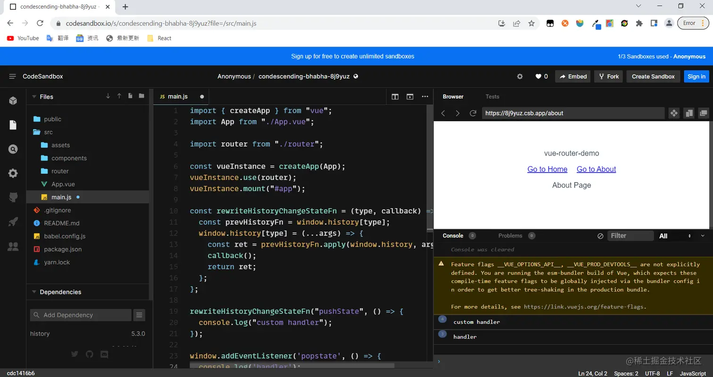Viewport: 713px width, 377px height.
Task: Select the Console tab
Action: tap(453, 236)
